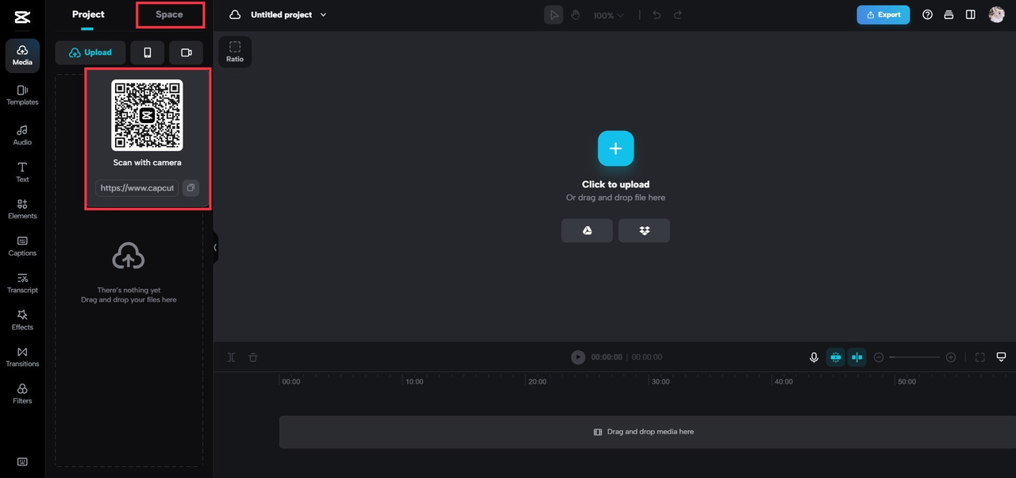1016x478 pixels.
Task: Open the Text panel
Action: click(x=22, y=172)
